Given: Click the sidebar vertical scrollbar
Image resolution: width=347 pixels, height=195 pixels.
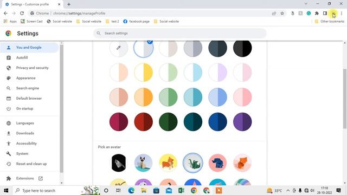Looking at the screenshot, I should [x=61, y=108].
